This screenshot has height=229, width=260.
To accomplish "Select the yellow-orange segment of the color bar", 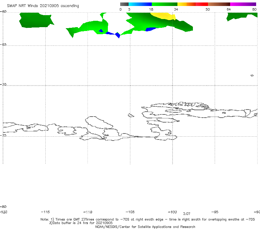I will click(x=187, y=4).
